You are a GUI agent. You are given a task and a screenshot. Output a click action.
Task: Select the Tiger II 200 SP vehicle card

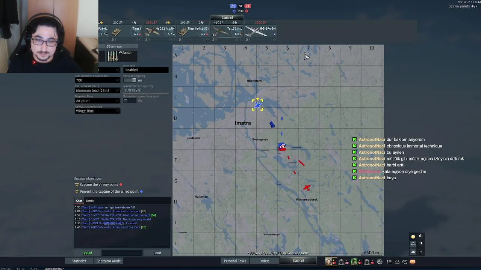pyautogui.click(x=126, y=31)
